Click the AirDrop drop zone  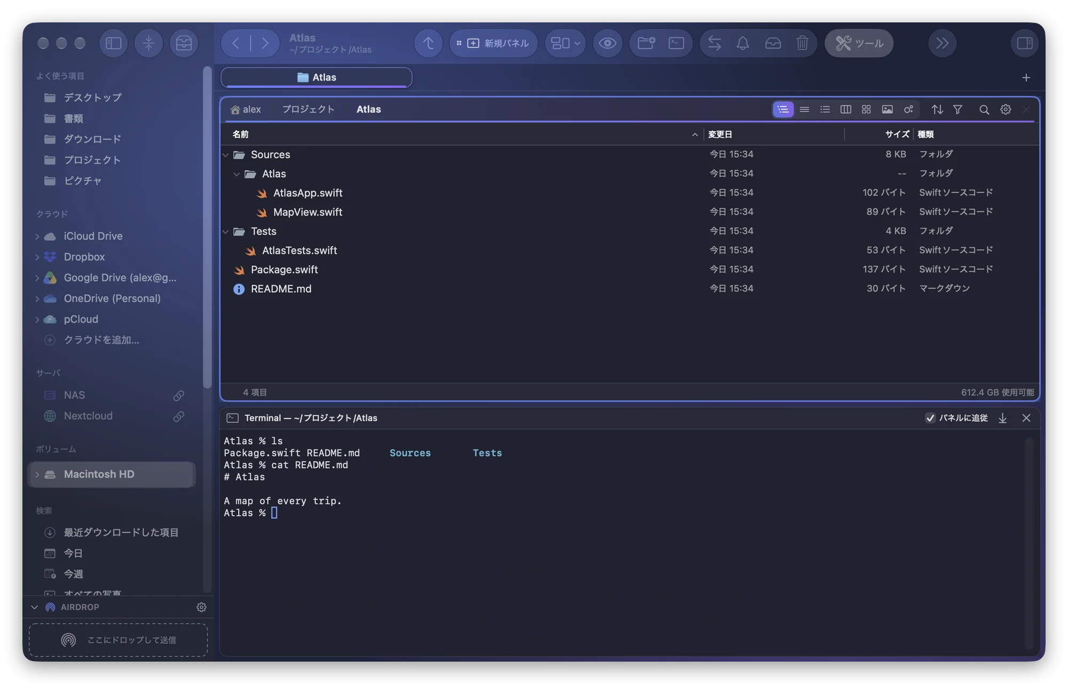click(x=118, y=640)
